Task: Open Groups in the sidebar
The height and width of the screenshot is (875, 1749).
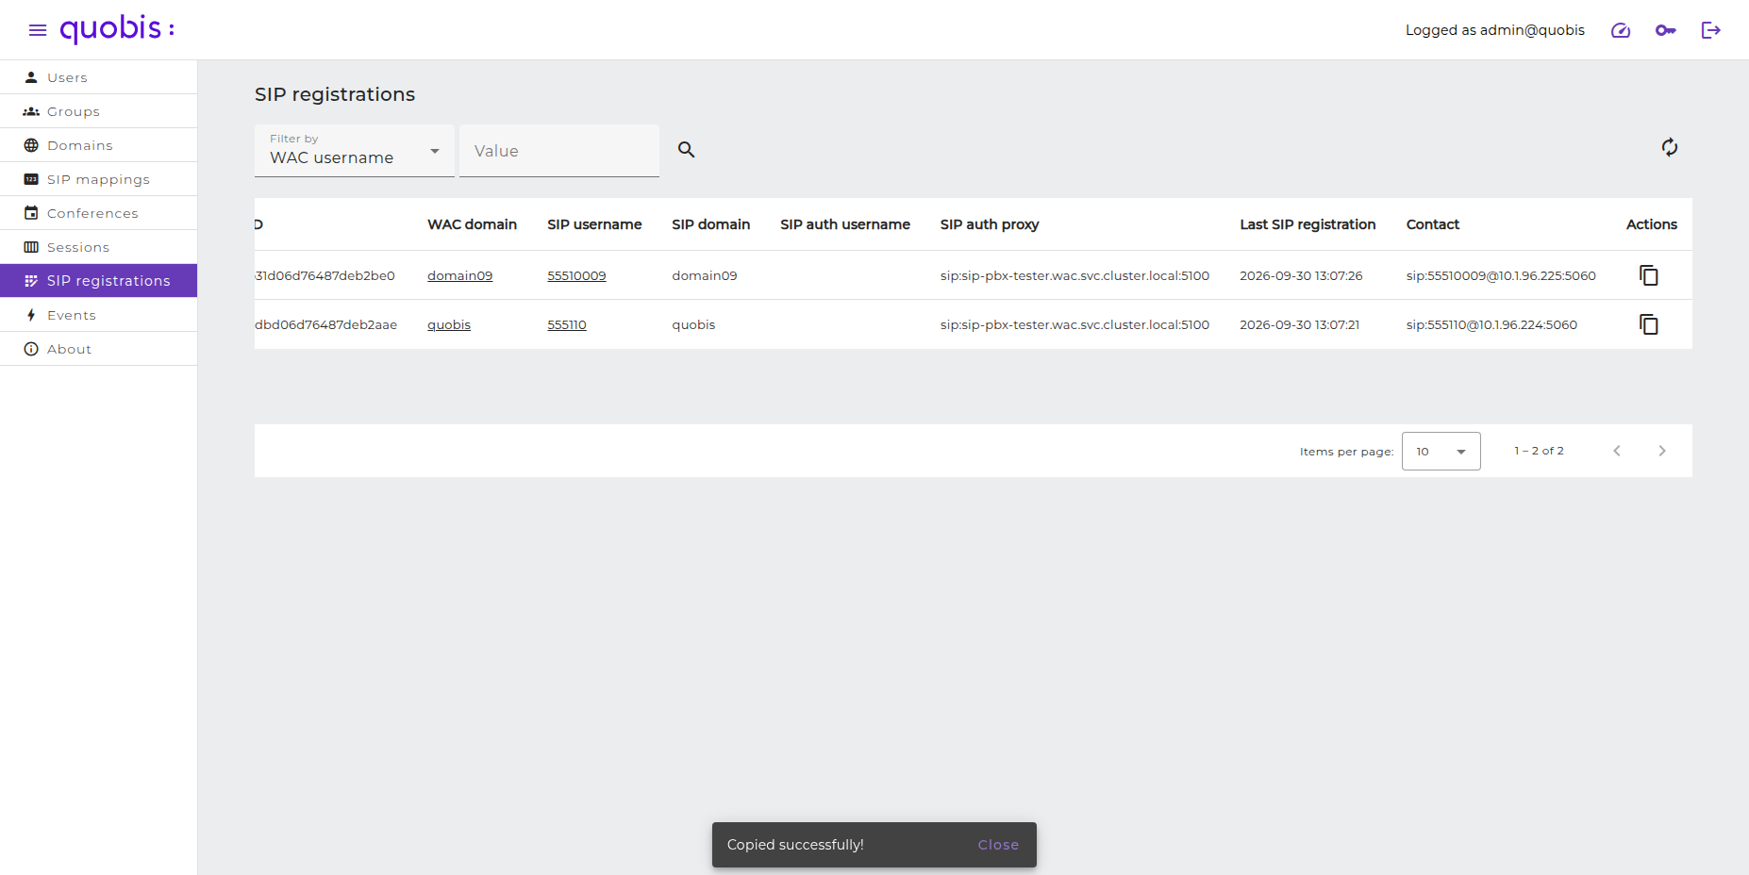Action: 99,111
